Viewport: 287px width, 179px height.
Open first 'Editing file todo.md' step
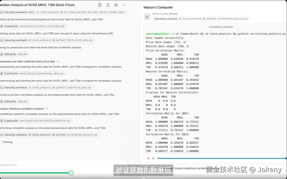15,54
